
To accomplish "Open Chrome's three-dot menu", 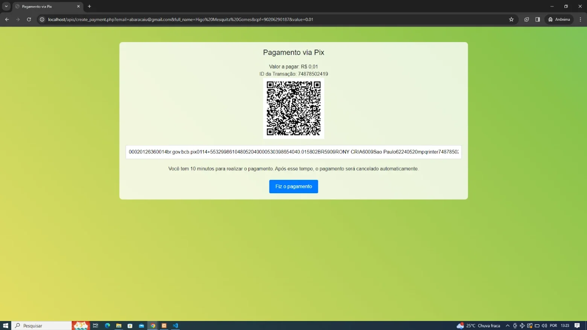I will [x=580, y=20].
